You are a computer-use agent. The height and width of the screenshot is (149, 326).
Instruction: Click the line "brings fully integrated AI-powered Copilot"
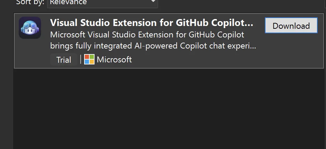[153, 46]
